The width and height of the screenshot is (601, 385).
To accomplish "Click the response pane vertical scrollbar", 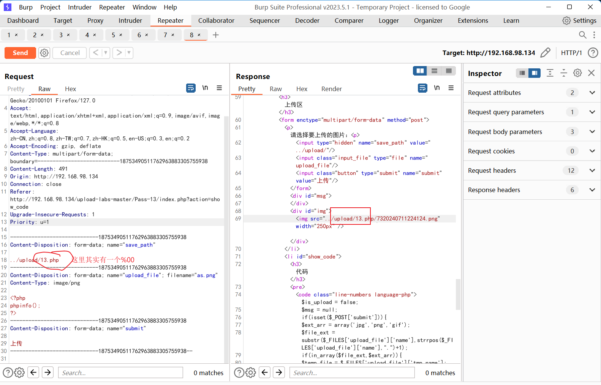I will pyautogui.click(x=458, y=295).
